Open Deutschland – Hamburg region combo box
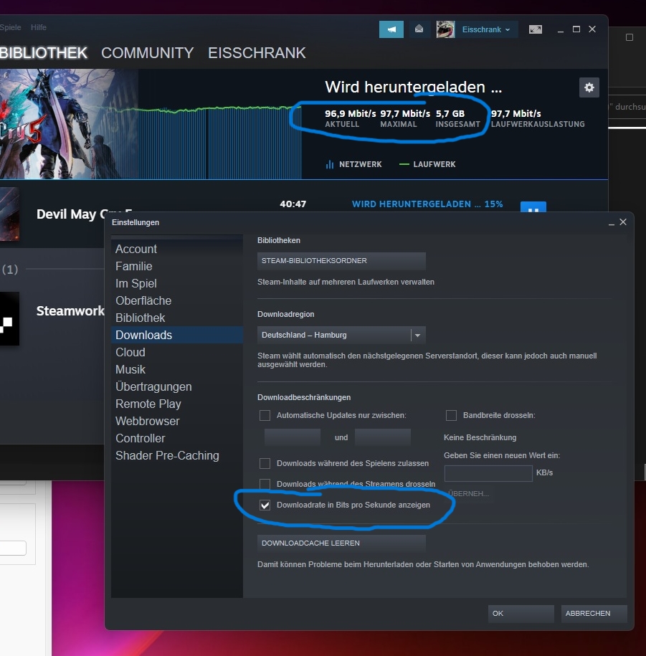646x656 pixels. pyautogui.click(x=341, y=335)
